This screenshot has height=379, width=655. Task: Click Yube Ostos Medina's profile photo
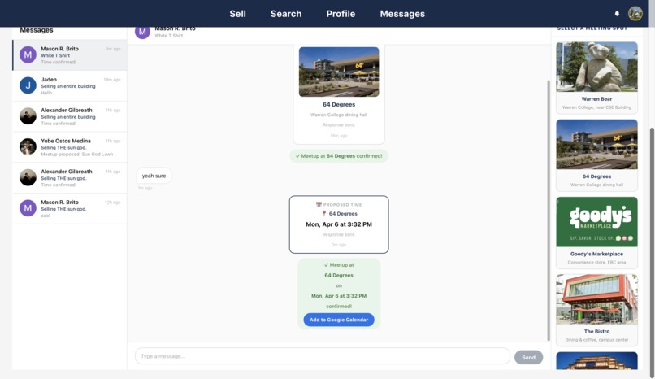[28, 146]
